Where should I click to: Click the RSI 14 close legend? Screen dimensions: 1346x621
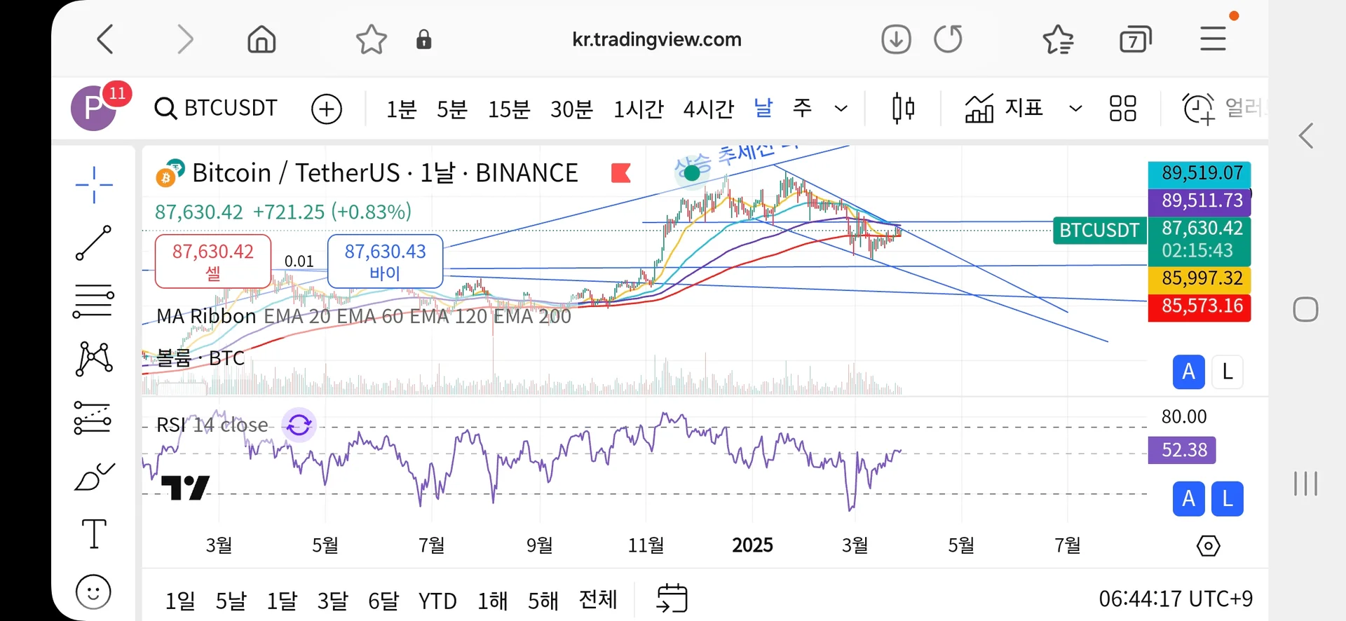(212, 425)
